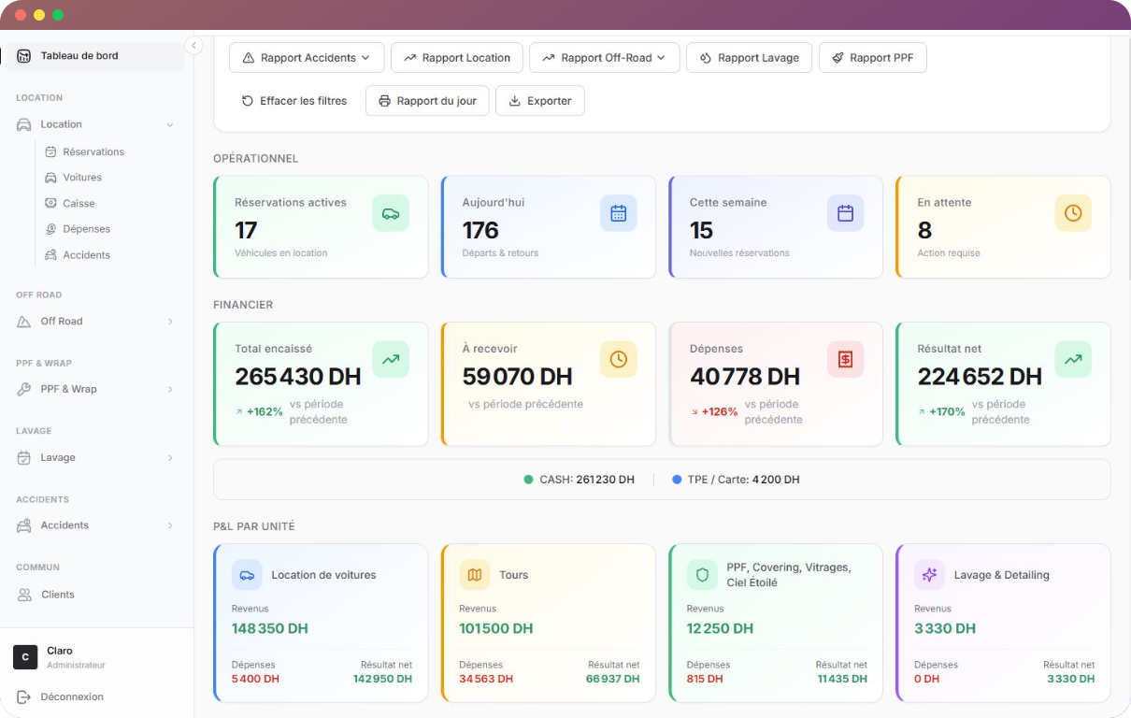
Task: Open the Rapport Accidents dropdown
Action: click(x=307, y=58)
